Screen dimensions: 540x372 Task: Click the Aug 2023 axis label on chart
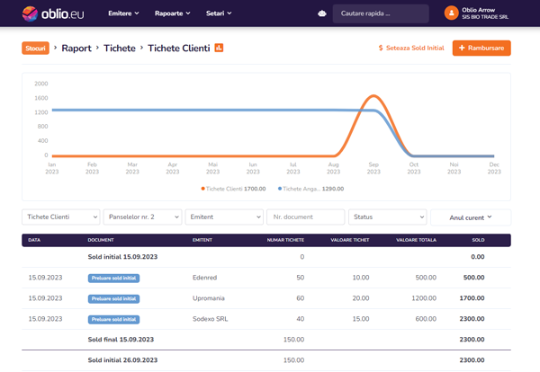(333, 168)
